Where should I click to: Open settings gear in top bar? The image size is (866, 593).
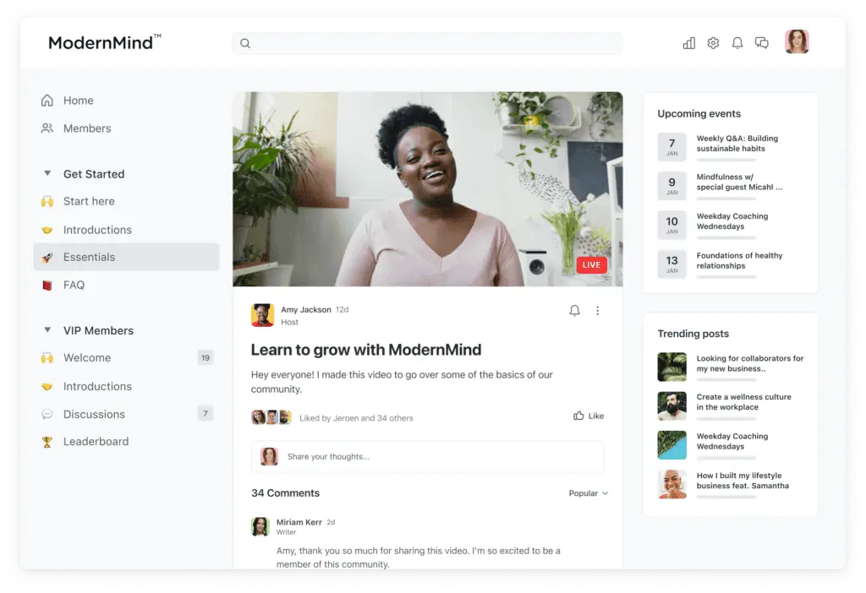[713, 43]
